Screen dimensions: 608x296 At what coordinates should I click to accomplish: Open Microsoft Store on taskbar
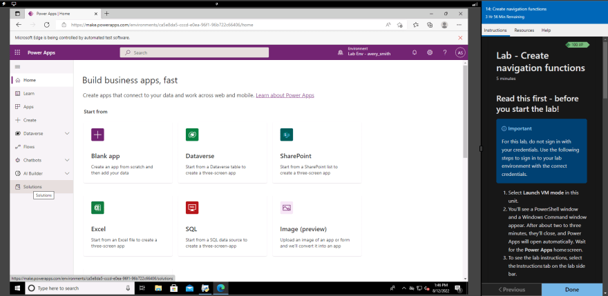click(x=173, y=288)
